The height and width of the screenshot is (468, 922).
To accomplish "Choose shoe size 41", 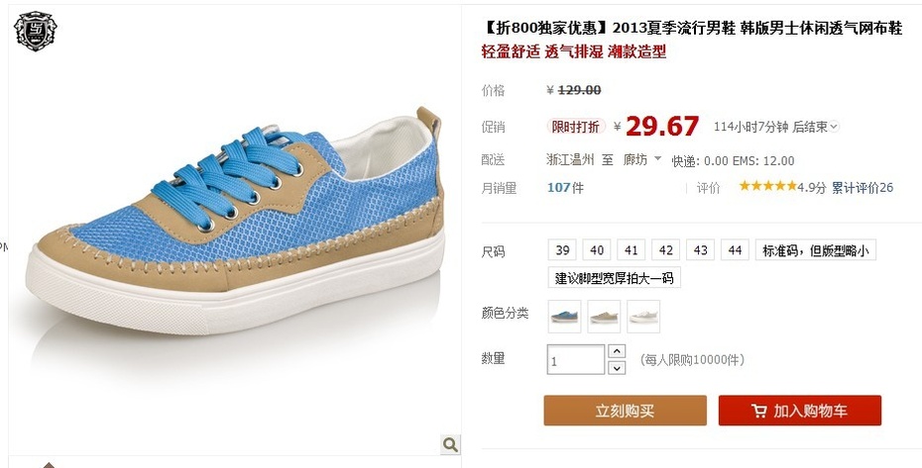I will point(632,250).
